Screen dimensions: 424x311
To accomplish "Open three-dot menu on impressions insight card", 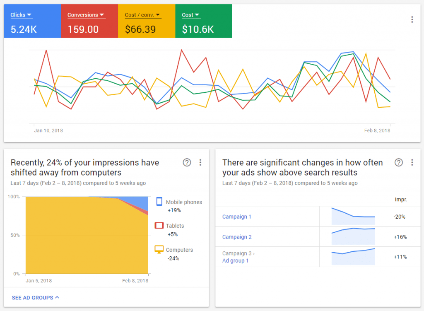I will [200, 162].
